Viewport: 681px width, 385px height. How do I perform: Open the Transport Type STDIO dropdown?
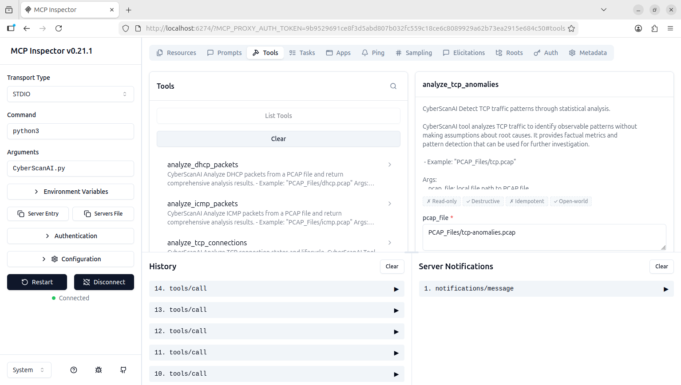coord(71,94)
